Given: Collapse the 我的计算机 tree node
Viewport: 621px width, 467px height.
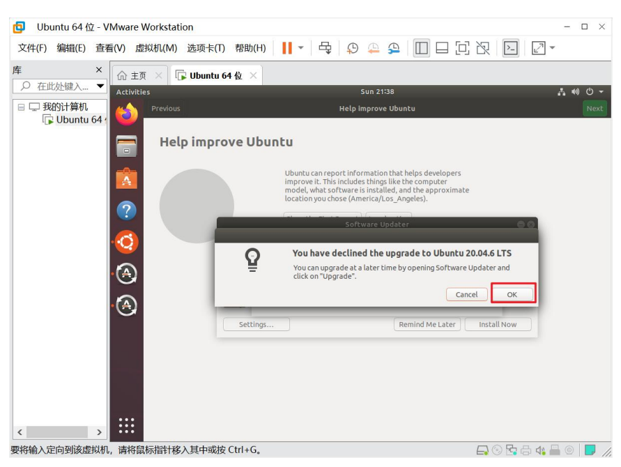Looking at the screenshot, I should point(21,107).
